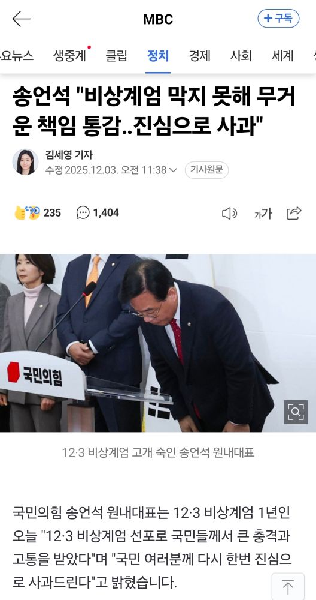The height and width of the screenshot is (600, 316).
Task: Go back using the left arrow icon
Action: 22,19
